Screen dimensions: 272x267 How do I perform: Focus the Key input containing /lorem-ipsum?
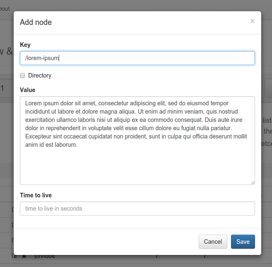137,58
